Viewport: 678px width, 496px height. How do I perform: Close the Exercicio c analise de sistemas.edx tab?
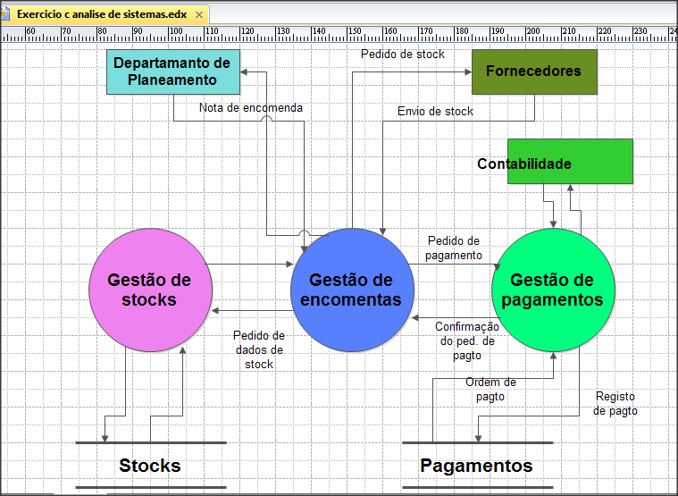(199, 15)
